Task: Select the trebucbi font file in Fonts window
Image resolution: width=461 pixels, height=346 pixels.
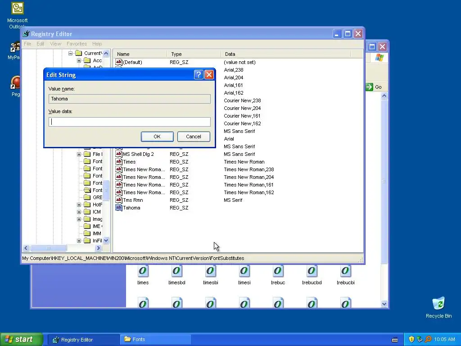Action: click(345, 275)
